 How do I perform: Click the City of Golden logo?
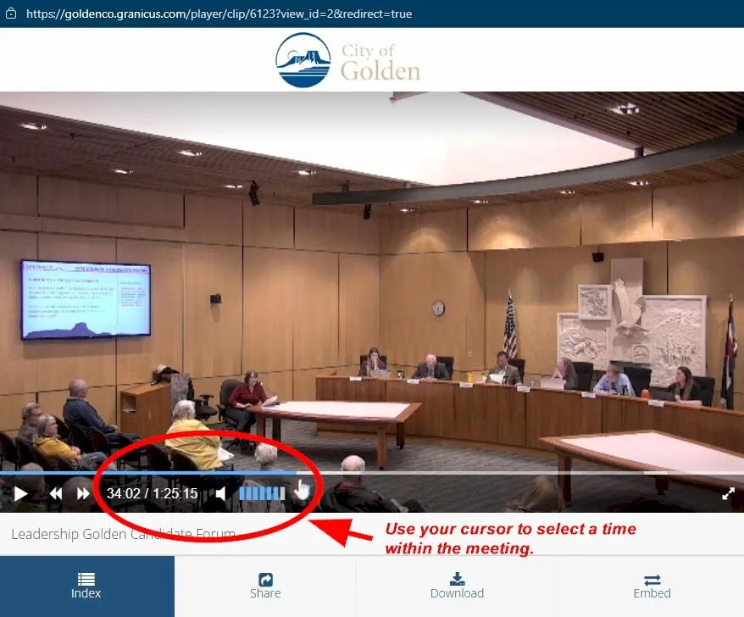coord(348,60)
